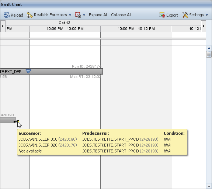Click the black connector square on bar end
The width and height of the screenshot is (212, 189).
15,122
